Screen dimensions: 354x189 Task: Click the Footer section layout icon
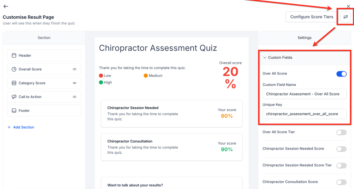[x=14, y=111]
